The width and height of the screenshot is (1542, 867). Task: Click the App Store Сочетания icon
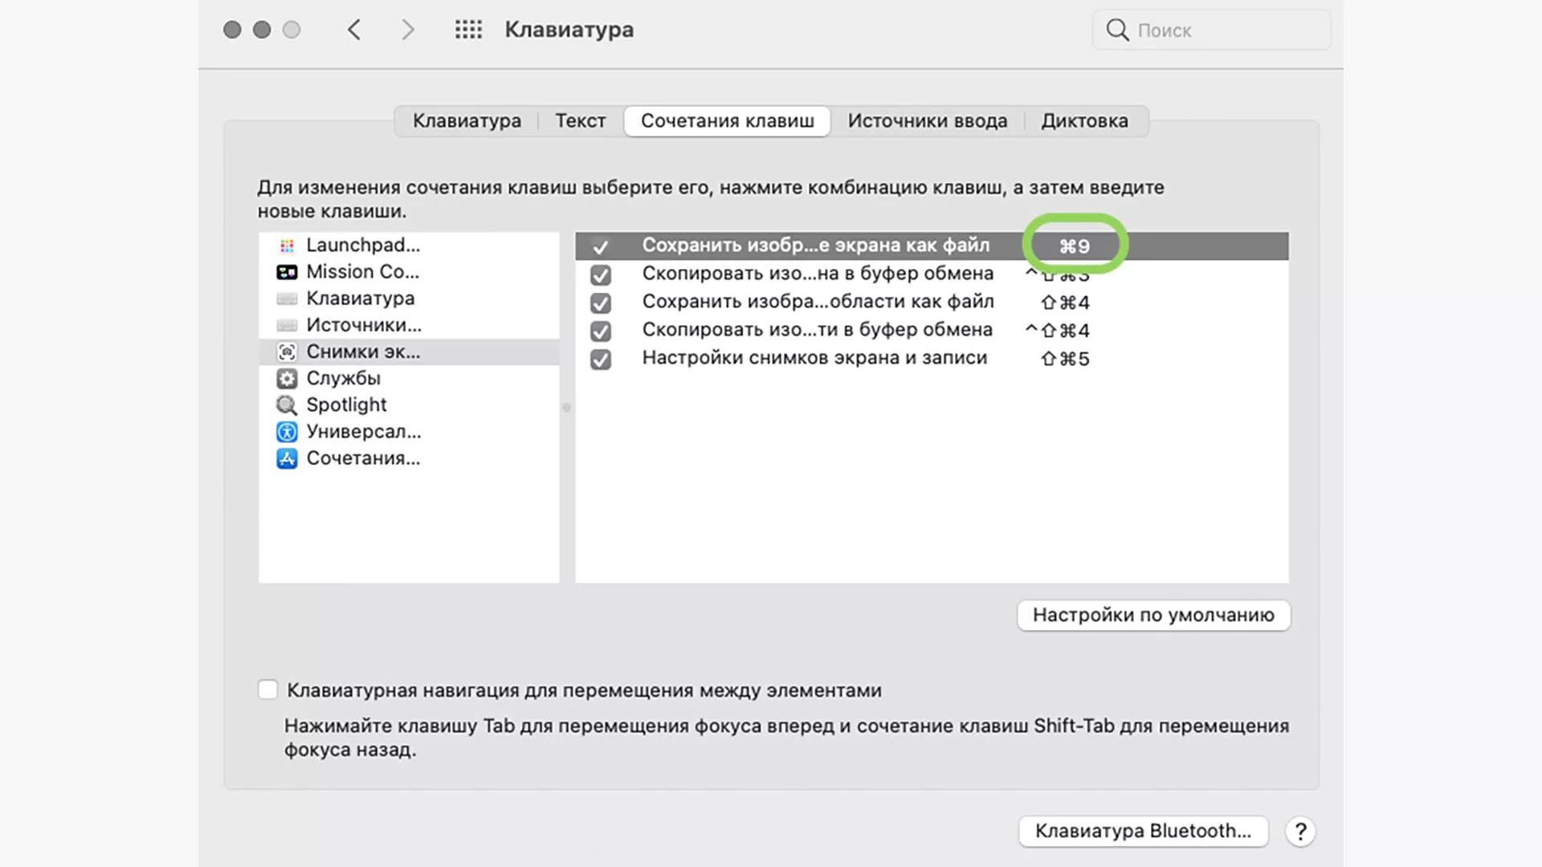[287, 458]
